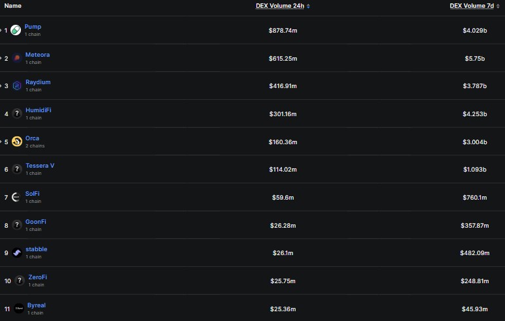The width and height of the screenshot is (505, 321).
Task: Open the GoonFi protocol link
Action: [36, 221]
